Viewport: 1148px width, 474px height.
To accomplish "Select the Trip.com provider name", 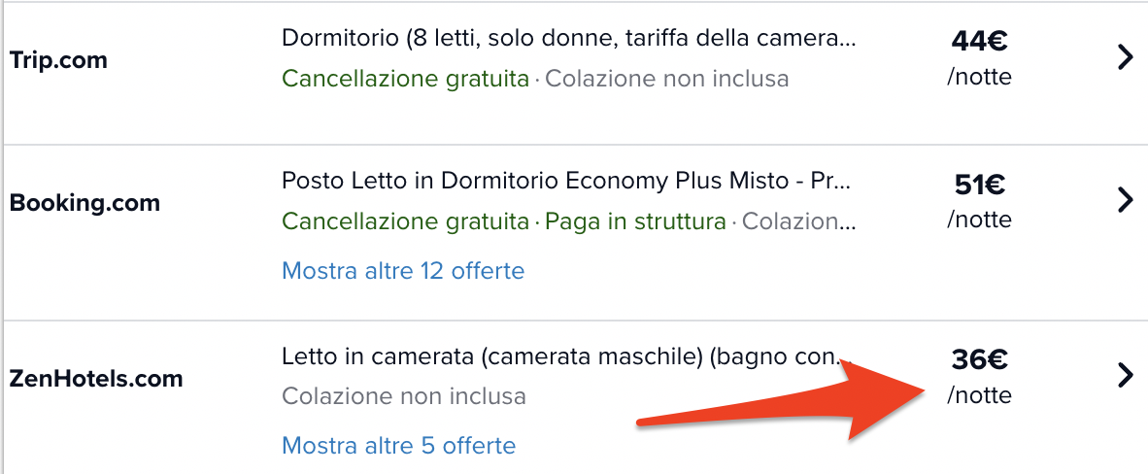I will coord(58,60).
